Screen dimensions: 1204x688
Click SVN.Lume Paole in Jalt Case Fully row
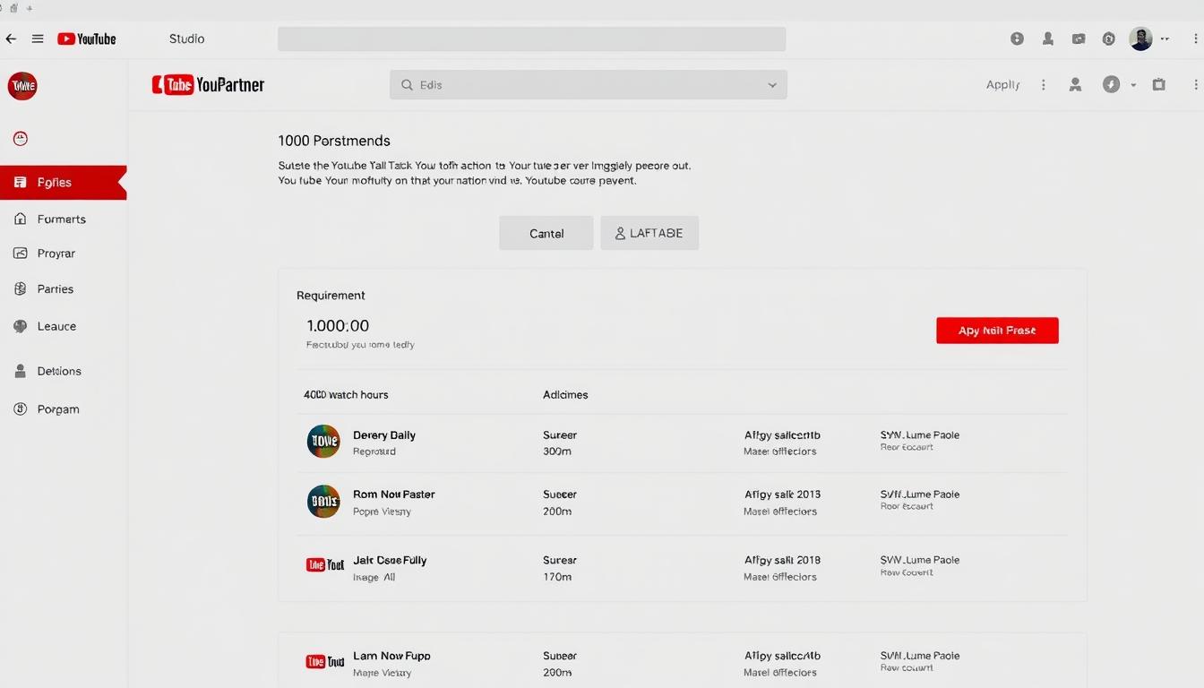[920, 560]
